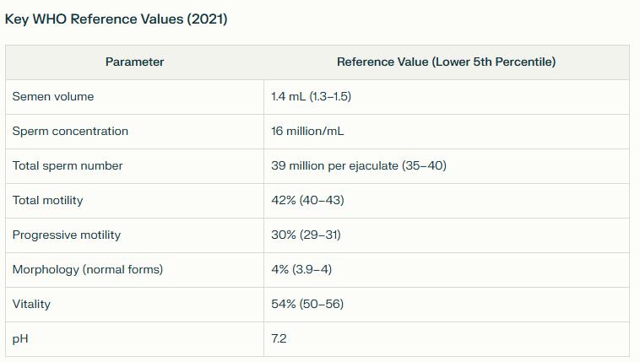This screenshot has height=362, width=640.
Task: Click the '1.4 mL (1.3–1.5)' value
Action: pos(311,96)
